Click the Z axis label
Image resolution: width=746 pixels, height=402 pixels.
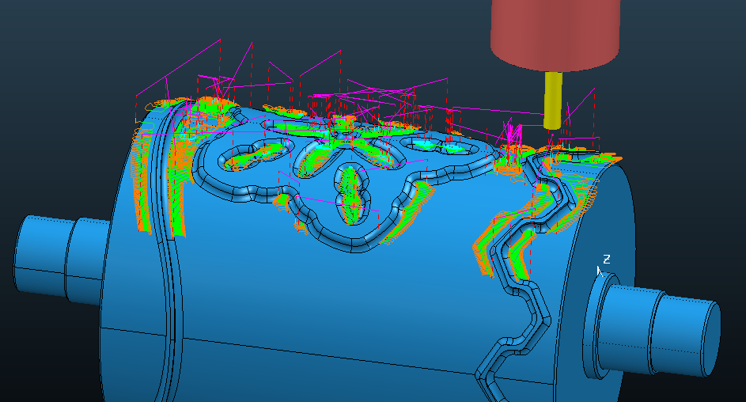pos(607,260)
